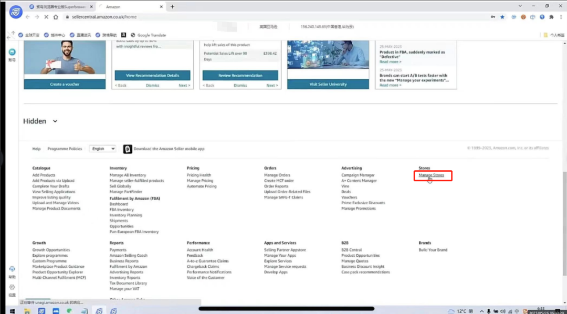The image size is (567, 314).
Task: Click the saved passwords key icon
Action: tap(493, 17)
